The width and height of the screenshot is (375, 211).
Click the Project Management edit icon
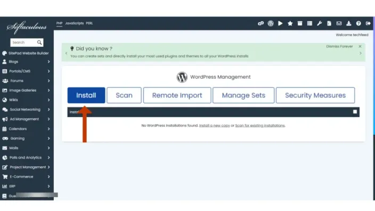pos(5,167)
